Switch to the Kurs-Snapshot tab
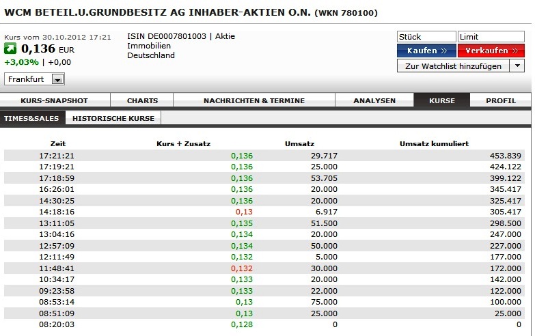This screenshot has height=336, width=535. tap(54, 100)
